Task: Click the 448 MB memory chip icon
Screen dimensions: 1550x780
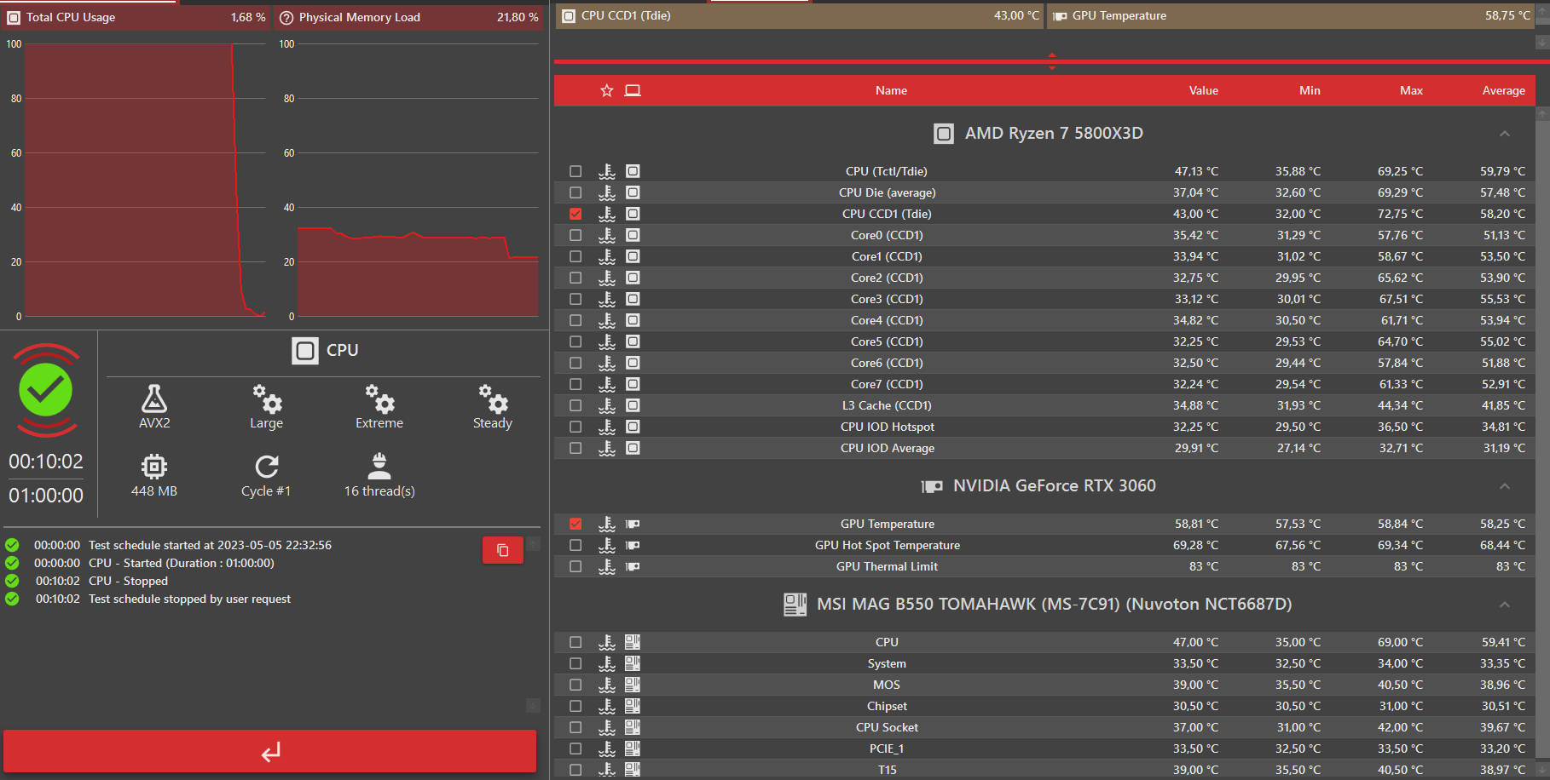Action: 154,466
